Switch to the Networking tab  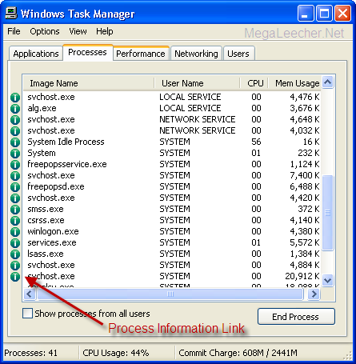pyautogui.click(x=196, y=54)
